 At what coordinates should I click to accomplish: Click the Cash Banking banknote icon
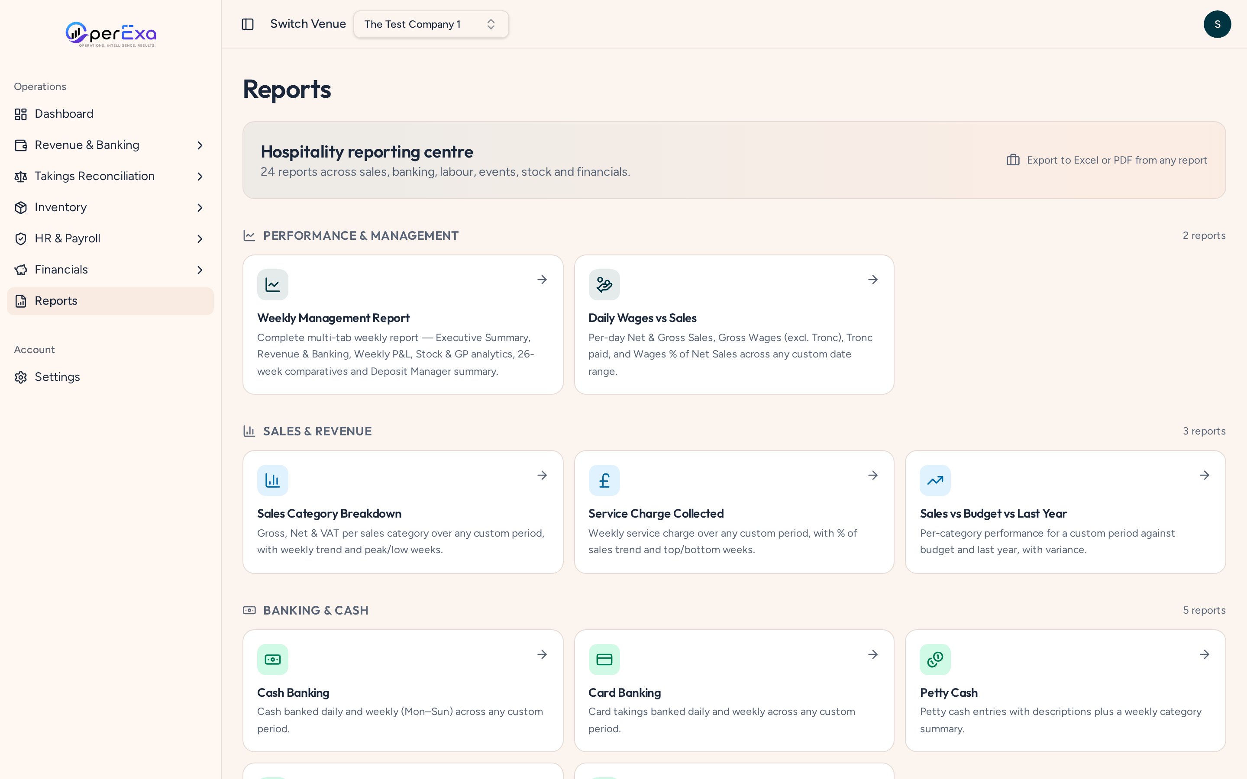tap(273, 660)
